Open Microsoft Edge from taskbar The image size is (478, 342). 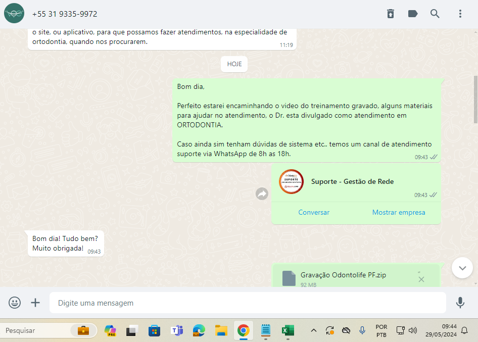[x=199, y=331]
